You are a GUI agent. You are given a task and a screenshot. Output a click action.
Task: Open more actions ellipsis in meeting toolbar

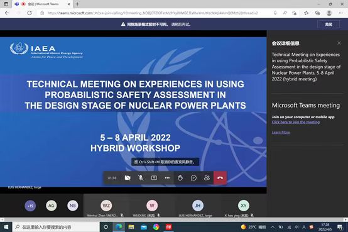pos(167,178)
